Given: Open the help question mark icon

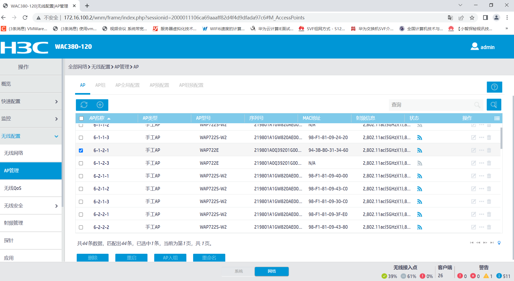Looking at the screenshot, I should (494, 87).
